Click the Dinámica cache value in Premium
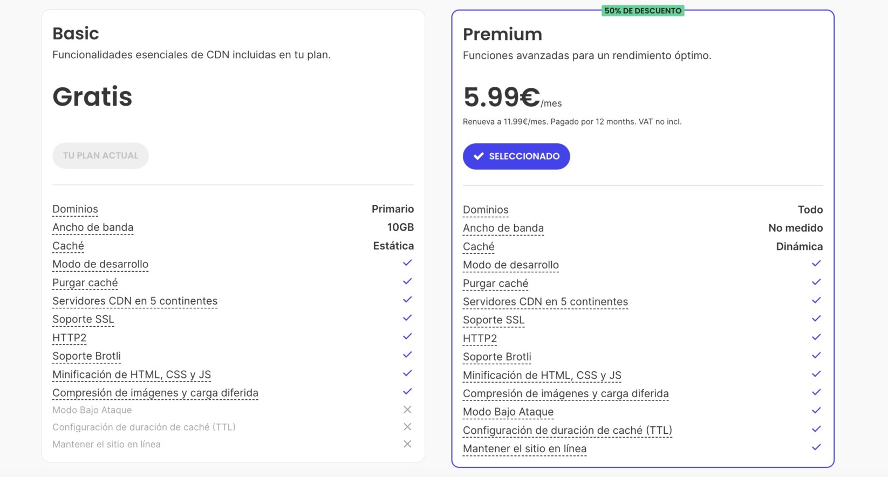888x477 pixels. pyautogui.click(x=800, y=246)
